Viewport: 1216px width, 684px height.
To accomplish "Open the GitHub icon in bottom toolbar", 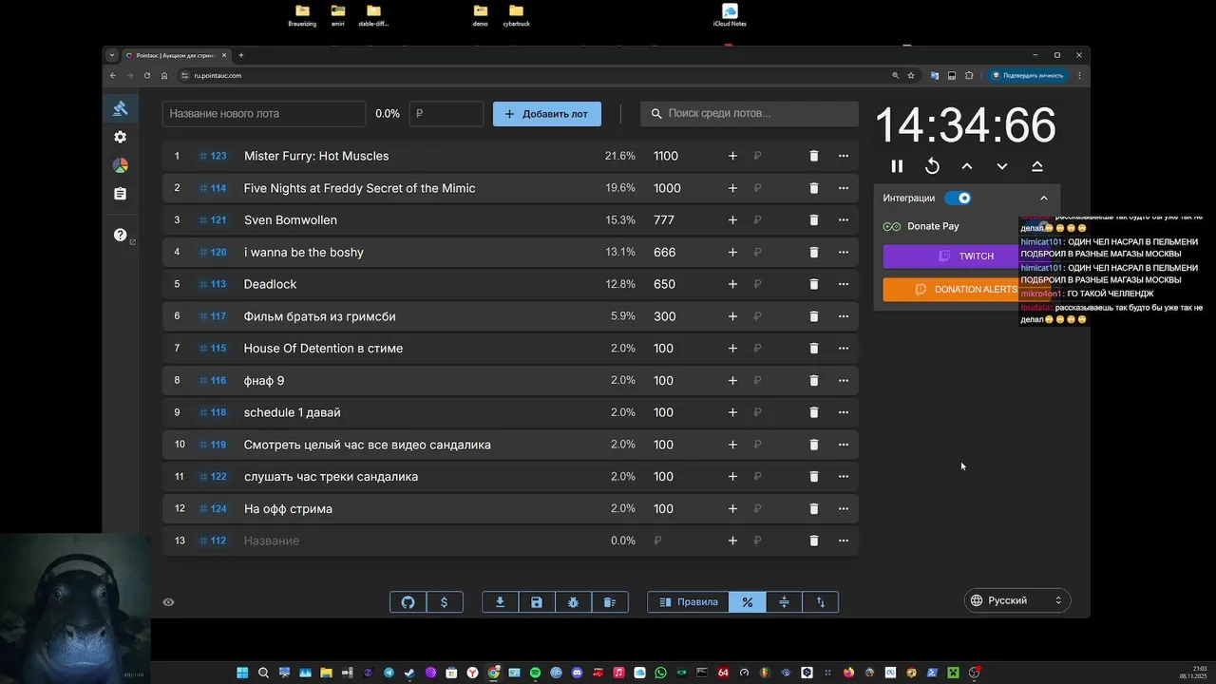I will pos(408,602).
